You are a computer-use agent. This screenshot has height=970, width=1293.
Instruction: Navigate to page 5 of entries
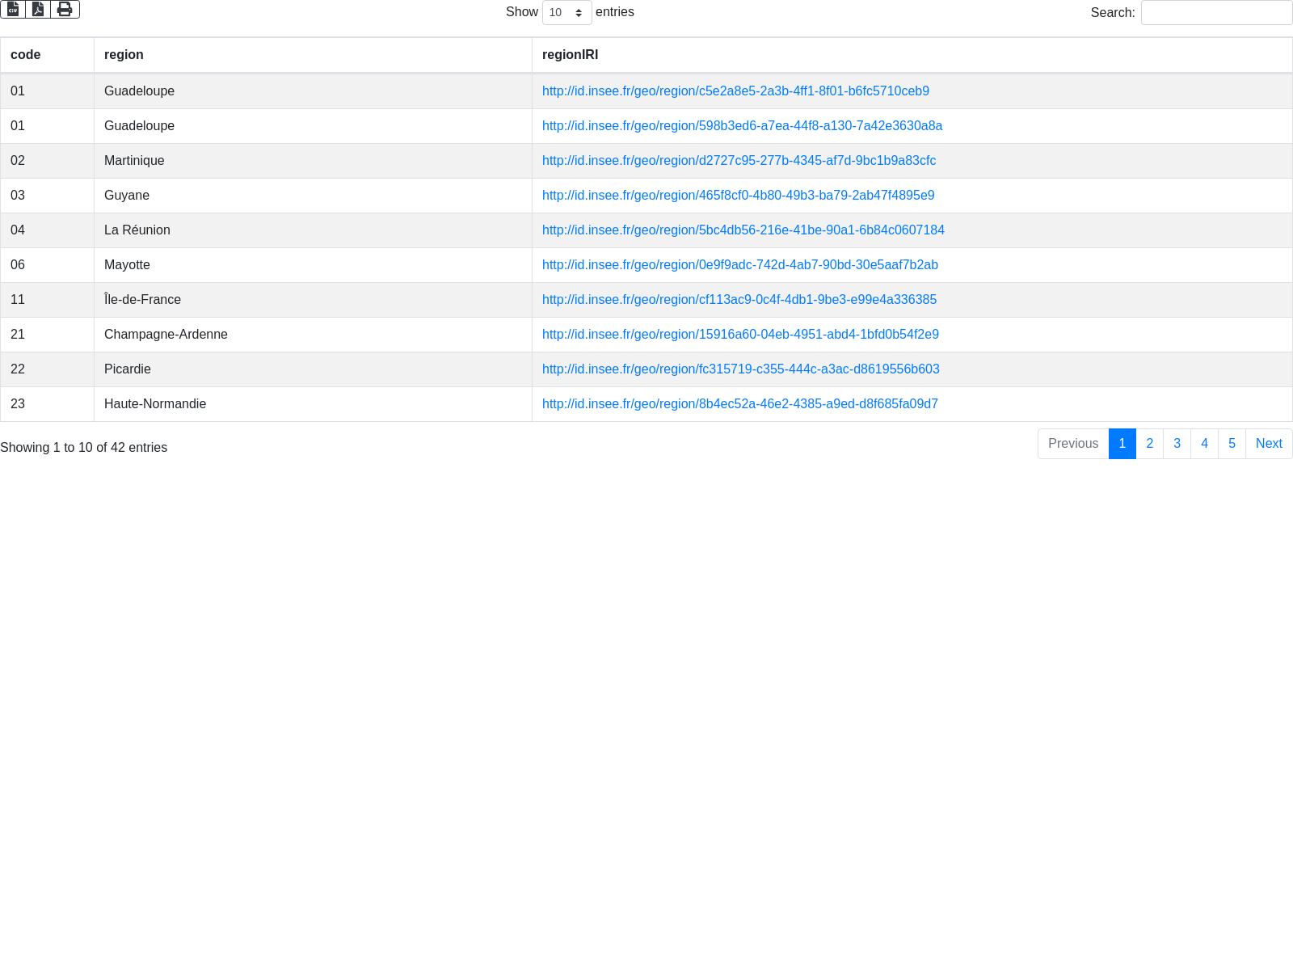(x=1232, y=444)
